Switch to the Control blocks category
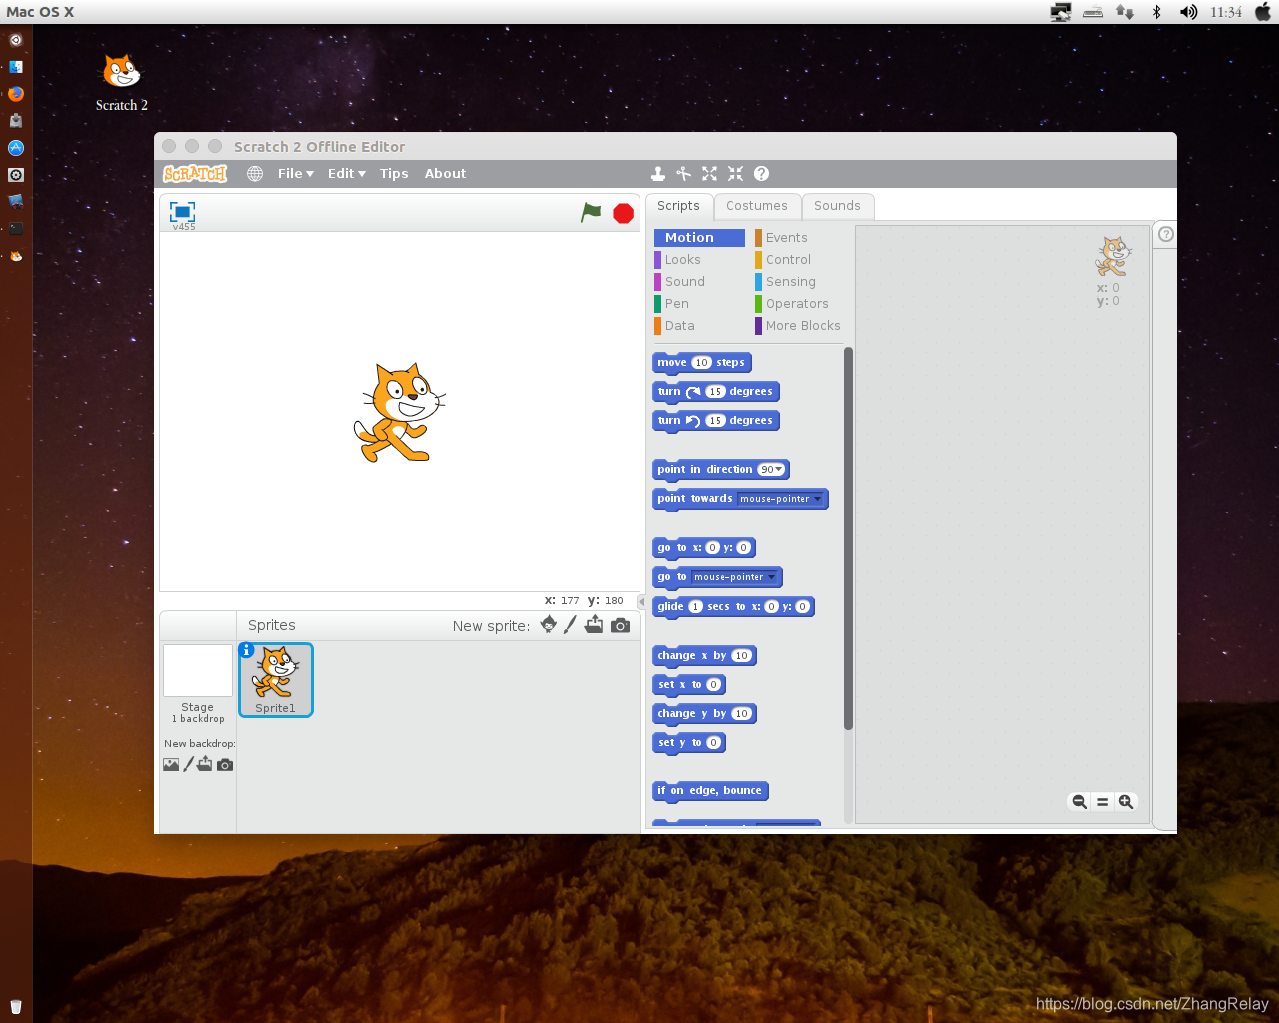Viewport: 1279px width, 1023px height. [788, 259]
